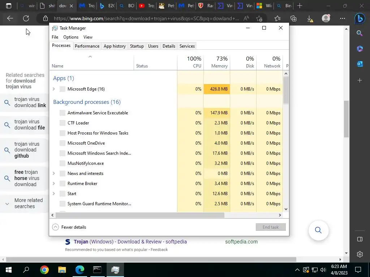
Task: Switch to the Users tab
Action: tap(153, 46)
